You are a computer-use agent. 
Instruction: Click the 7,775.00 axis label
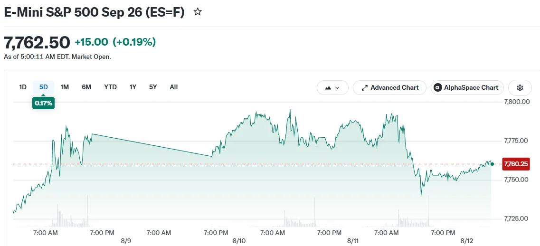point(516,141)
